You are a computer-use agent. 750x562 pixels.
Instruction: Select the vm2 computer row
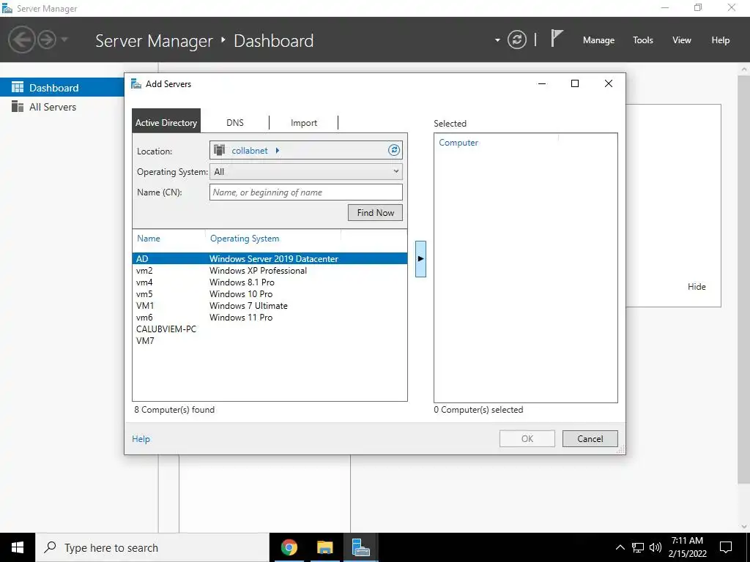(270, 271)
